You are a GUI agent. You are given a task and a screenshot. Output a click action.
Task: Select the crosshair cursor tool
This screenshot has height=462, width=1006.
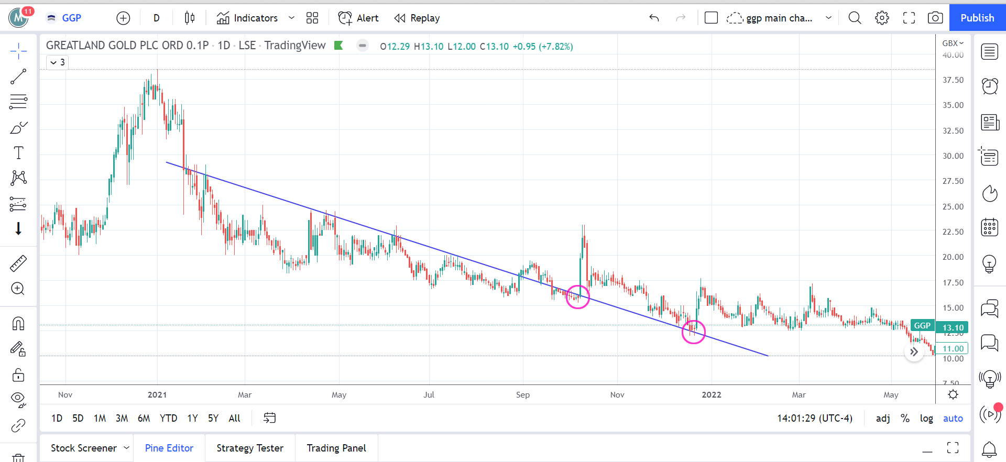click(x=18, y=51)
